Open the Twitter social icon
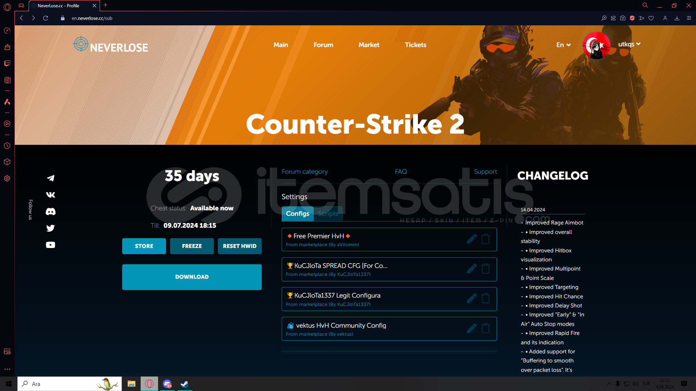The height and width of the screenshot is (391, 696). [51, 228]
